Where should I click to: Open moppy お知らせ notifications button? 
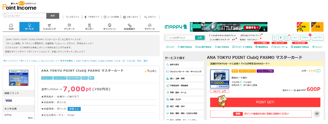pos(305,38)
